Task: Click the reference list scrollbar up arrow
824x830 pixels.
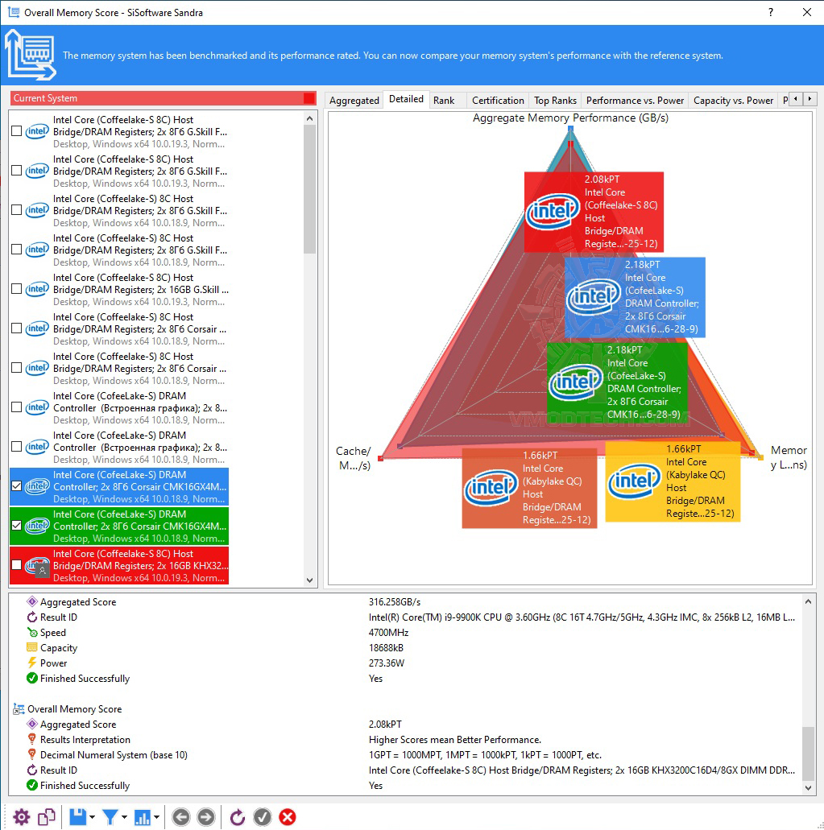Action: click(x=310, y=118)
